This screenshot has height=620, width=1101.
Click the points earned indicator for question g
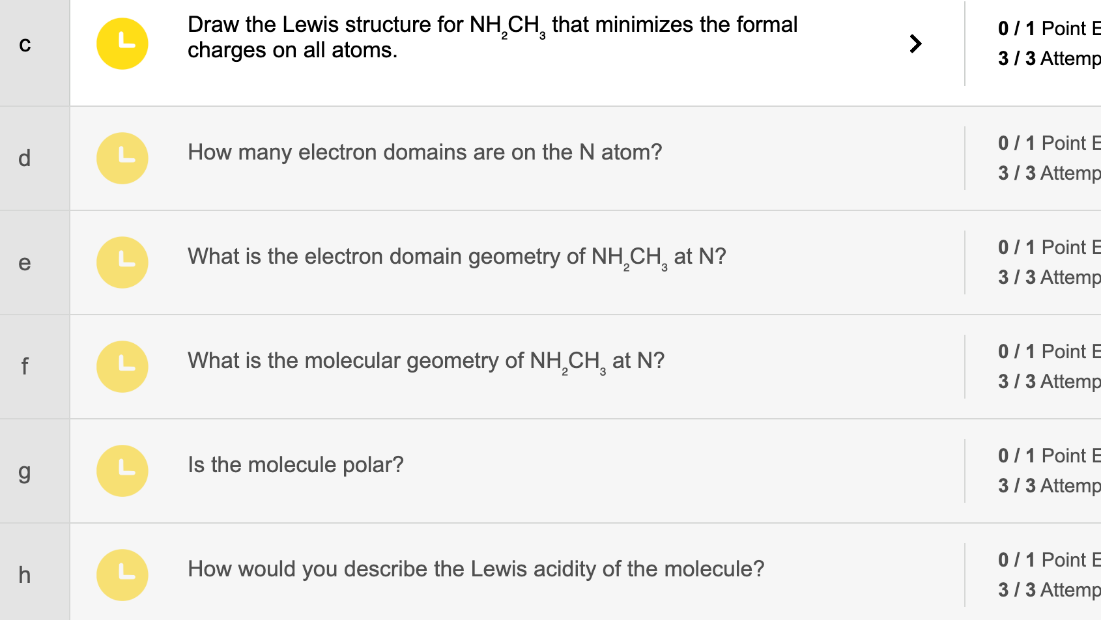[x=1041, y=455]
